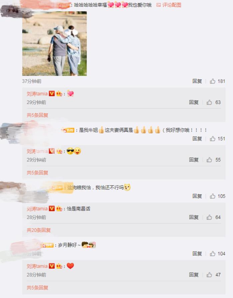Open the 评论配图 comment image link

(x=169, y=5)
